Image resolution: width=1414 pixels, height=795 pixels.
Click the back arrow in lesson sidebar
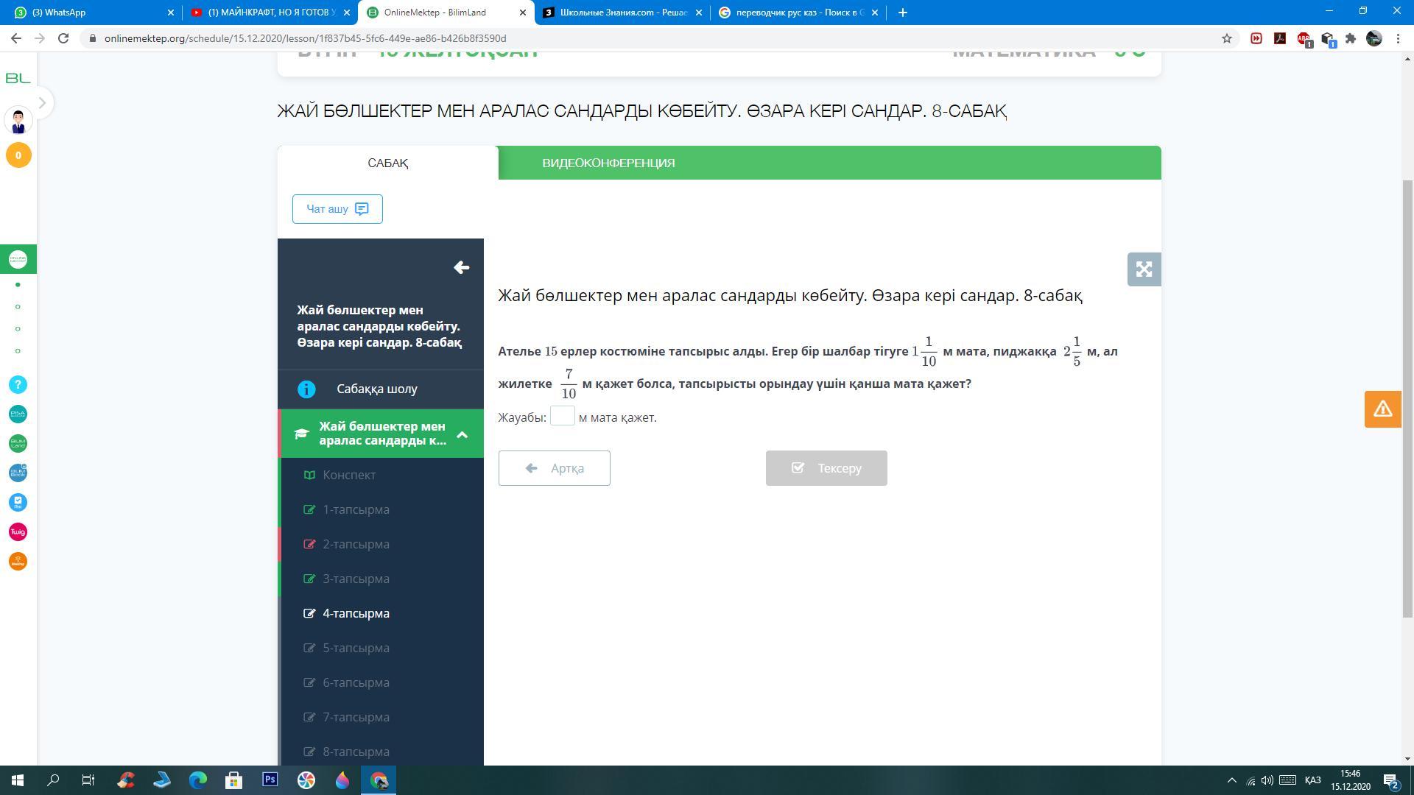pos(462,267)
